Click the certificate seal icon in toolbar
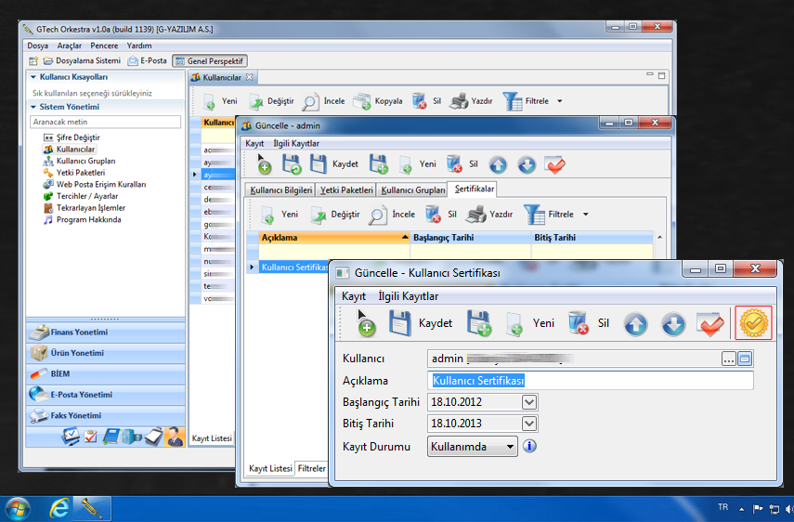Image resolution: width=794 pixels, height=522 pixels. [x=752, y=323]
